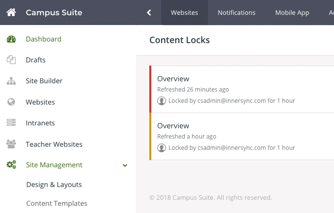Click the Drafts pages icon
334x213 pixels.
(x=11, y=60)
